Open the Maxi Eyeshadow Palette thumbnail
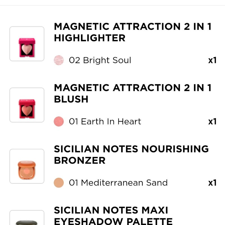Viewport: 225px width, 225px height. tap(27, 217)
